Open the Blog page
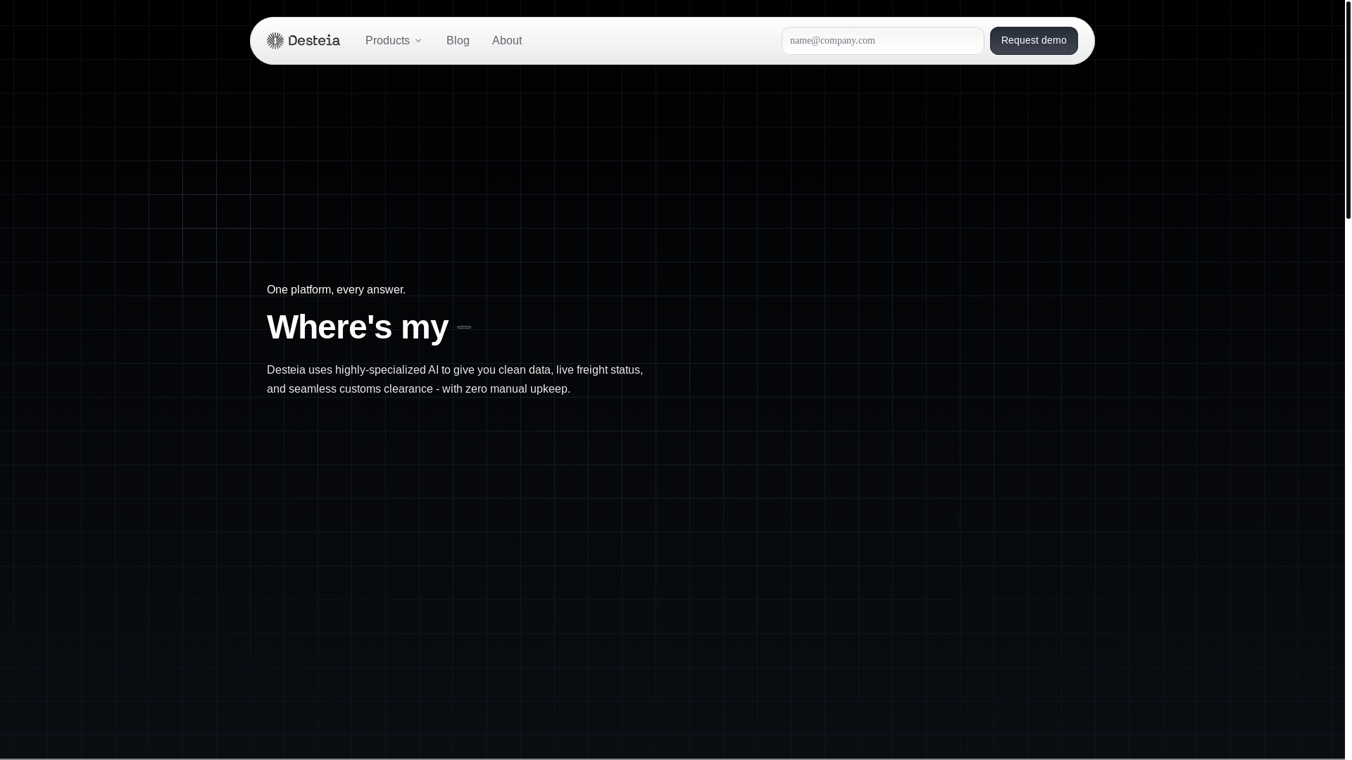Image resolution: width=1352 pixels, height=760 pixels. 458,41
